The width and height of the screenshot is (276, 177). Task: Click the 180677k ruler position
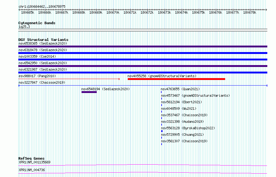233,12
